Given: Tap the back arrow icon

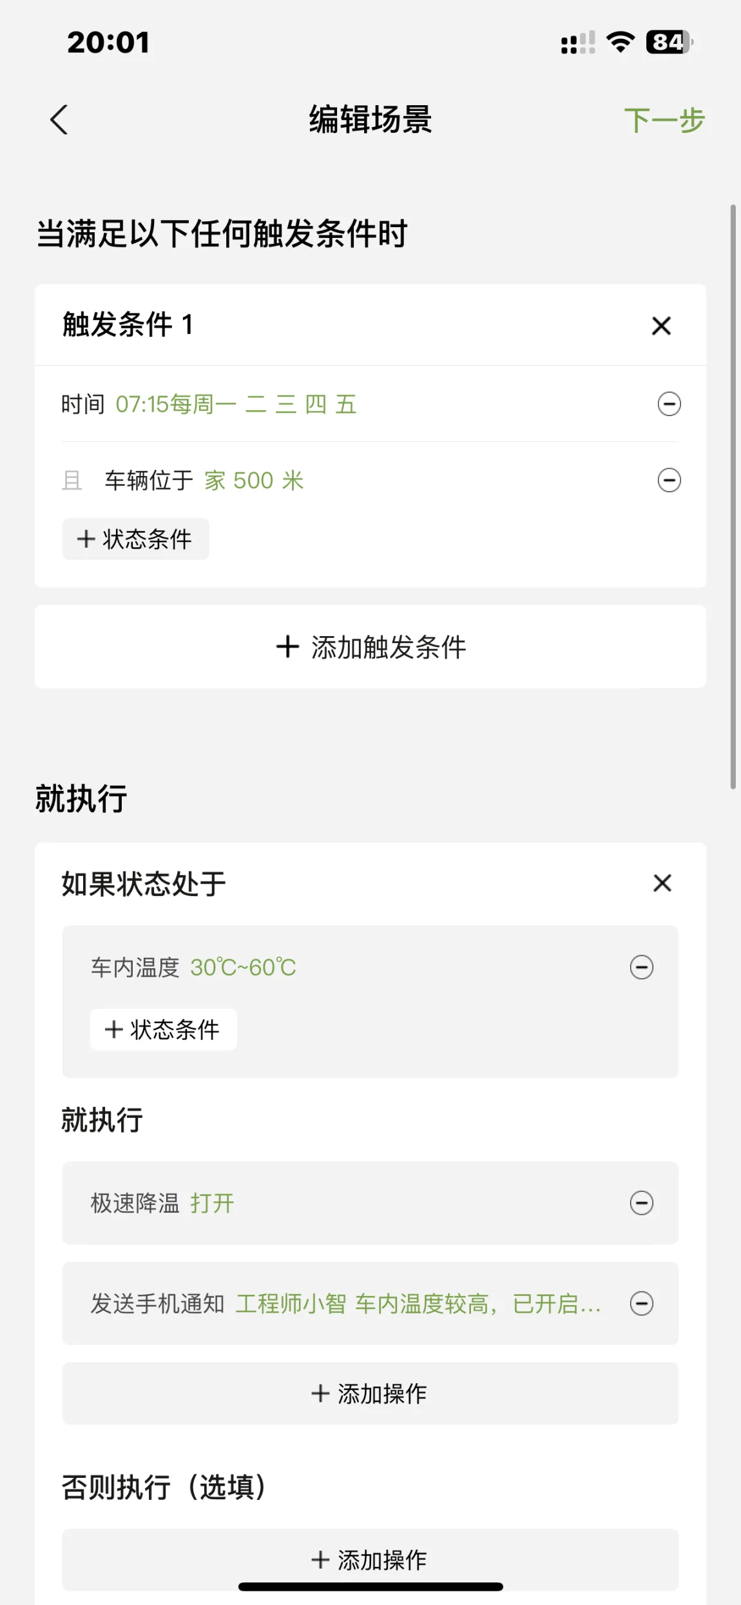Looking at the screenshot, I should coord(59,120).
